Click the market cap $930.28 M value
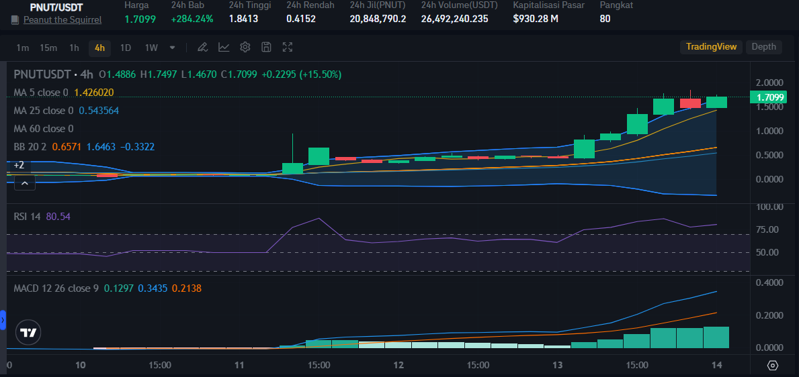Image resolution: width=799 pixels, height=377 pixels. [x=536, y=19]
